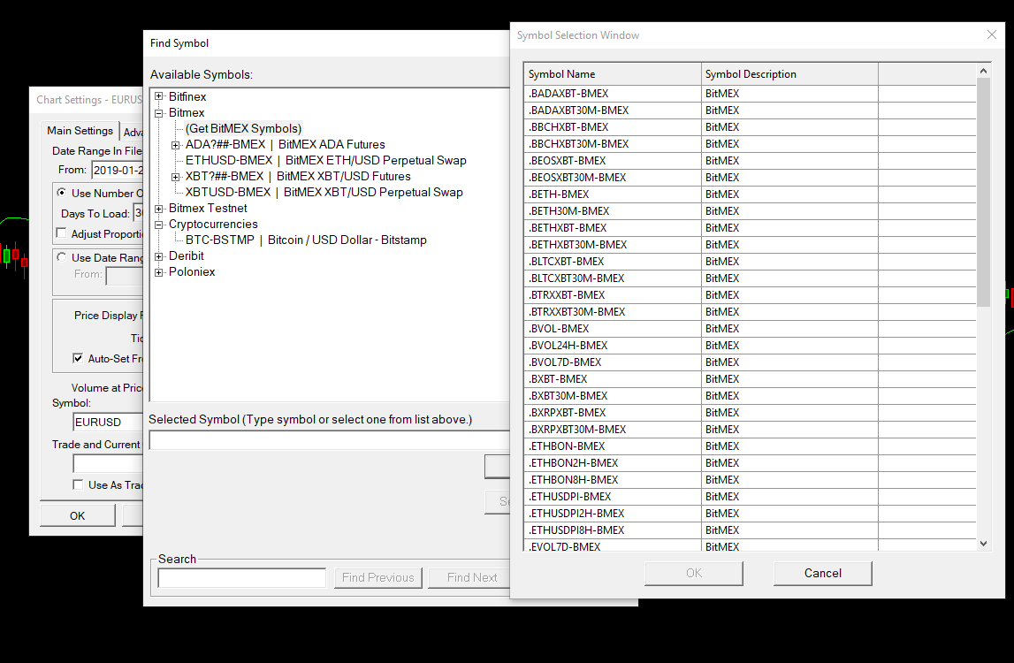
Task: Select the .BVOL-BMEX row
Action: point(751,329)
